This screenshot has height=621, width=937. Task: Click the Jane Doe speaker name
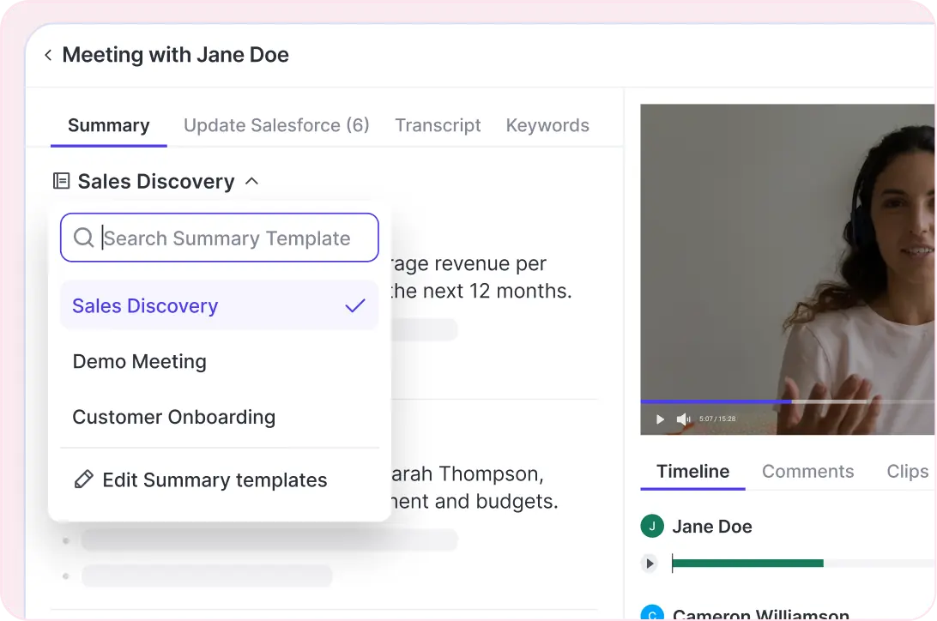pyautogui.click(x=711, y=527)
